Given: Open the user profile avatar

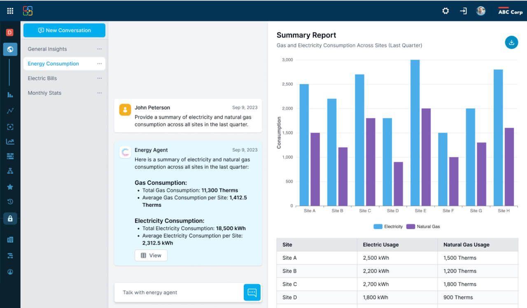Looking at the screenshot, I should click(481, 11).
